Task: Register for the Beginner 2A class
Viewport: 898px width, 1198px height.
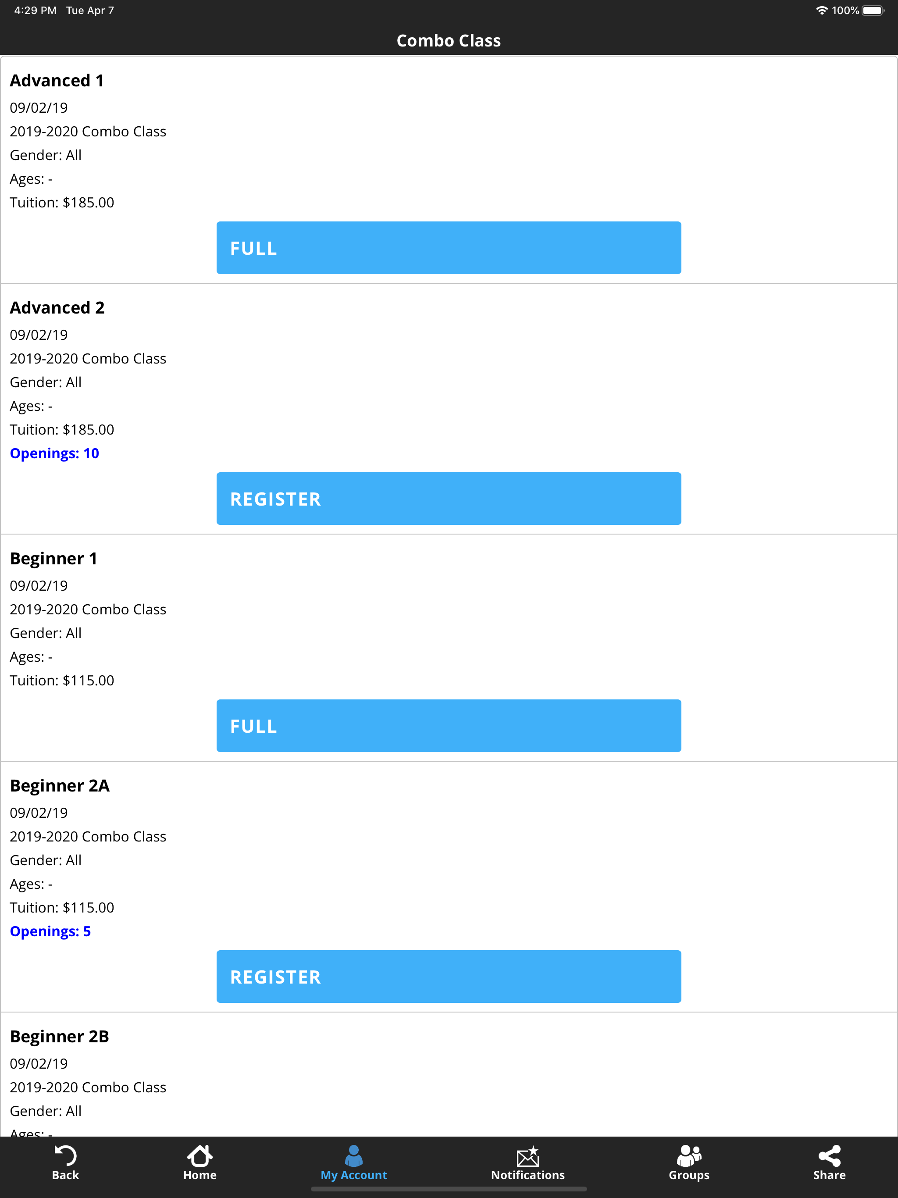Action: (449, 977)
